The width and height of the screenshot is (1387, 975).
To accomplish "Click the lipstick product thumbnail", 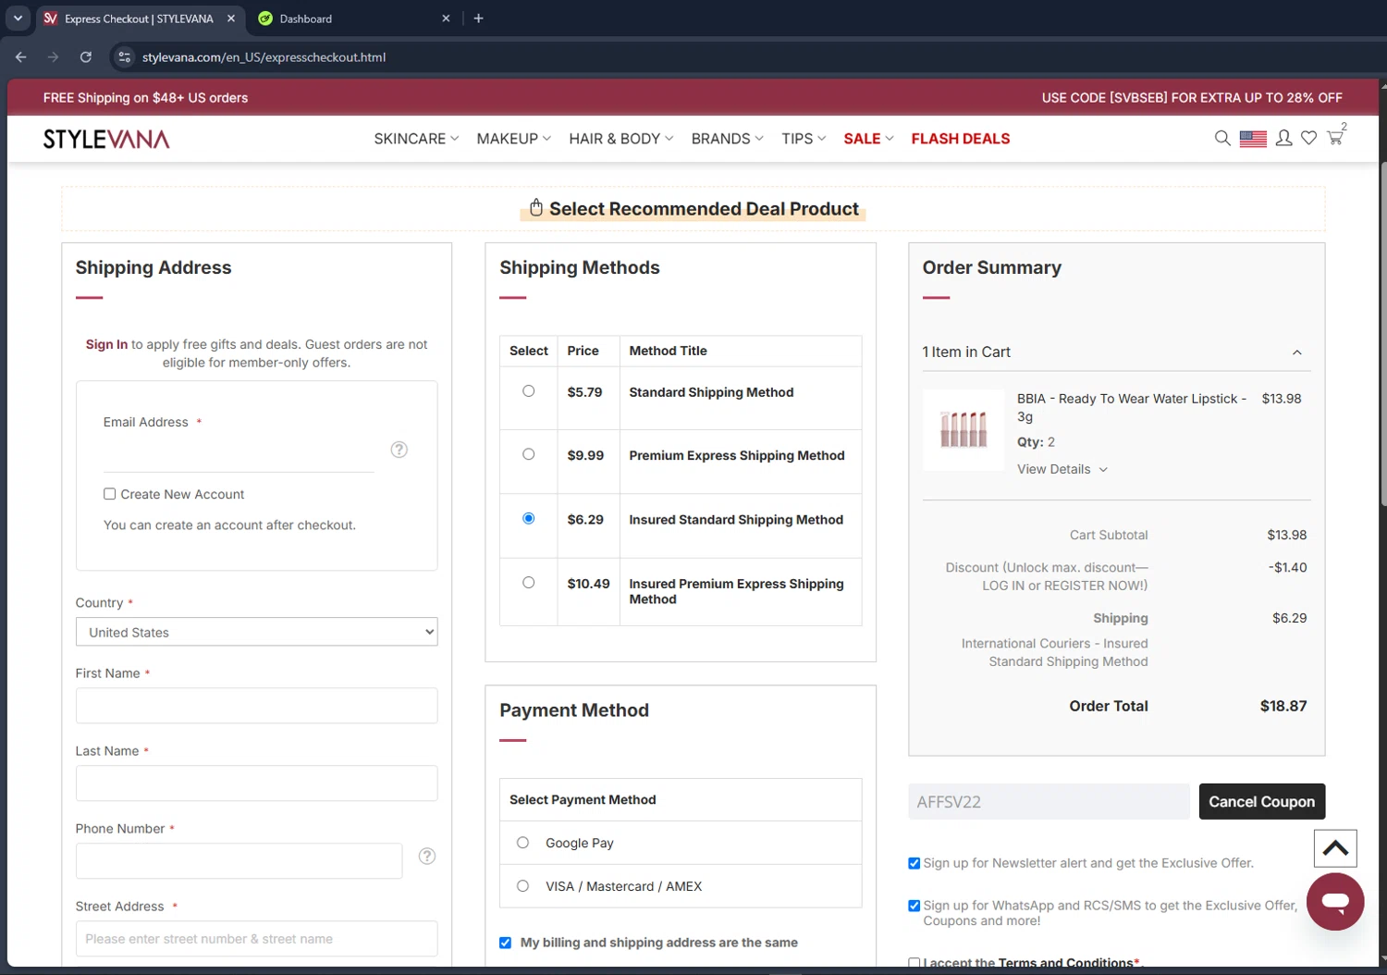I will pos(964,430).
